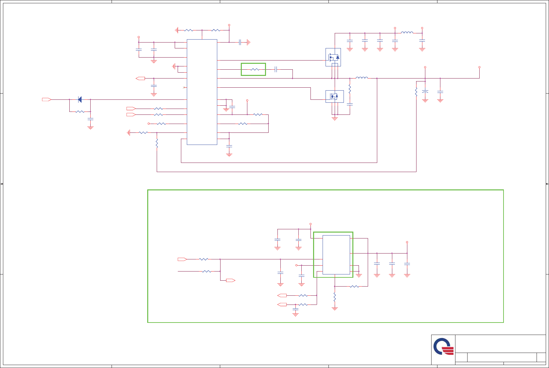Click the vertical grounded resistor under the small IC
Screen dimensions: 549x368
pos(335,297)
